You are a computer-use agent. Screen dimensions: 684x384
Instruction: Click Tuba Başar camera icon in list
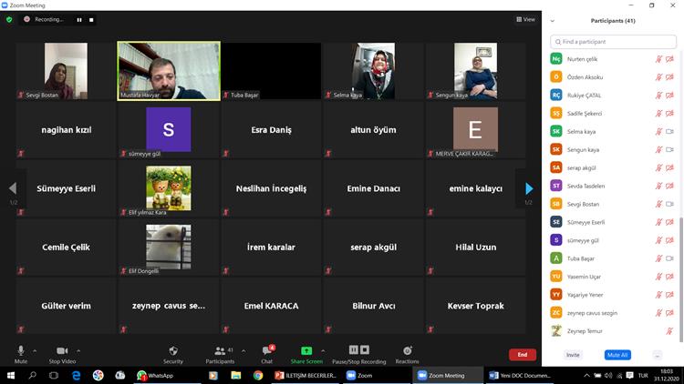click(x=669, y=258)
